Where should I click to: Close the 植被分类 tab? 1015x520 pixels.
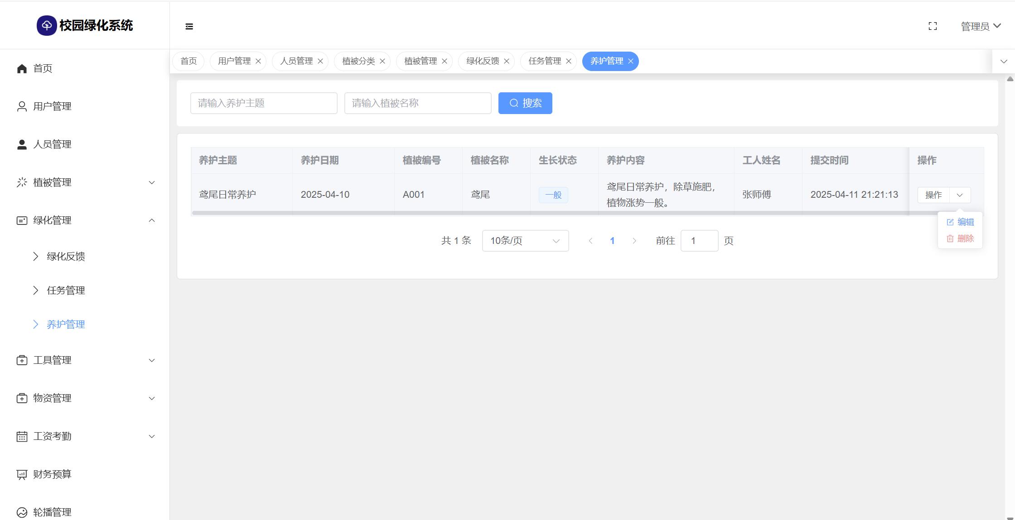[x=382, y=61]
